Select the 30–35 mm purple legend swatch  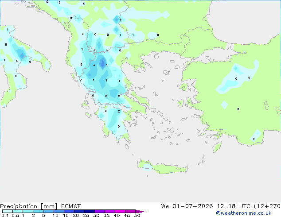click(100, 211)
